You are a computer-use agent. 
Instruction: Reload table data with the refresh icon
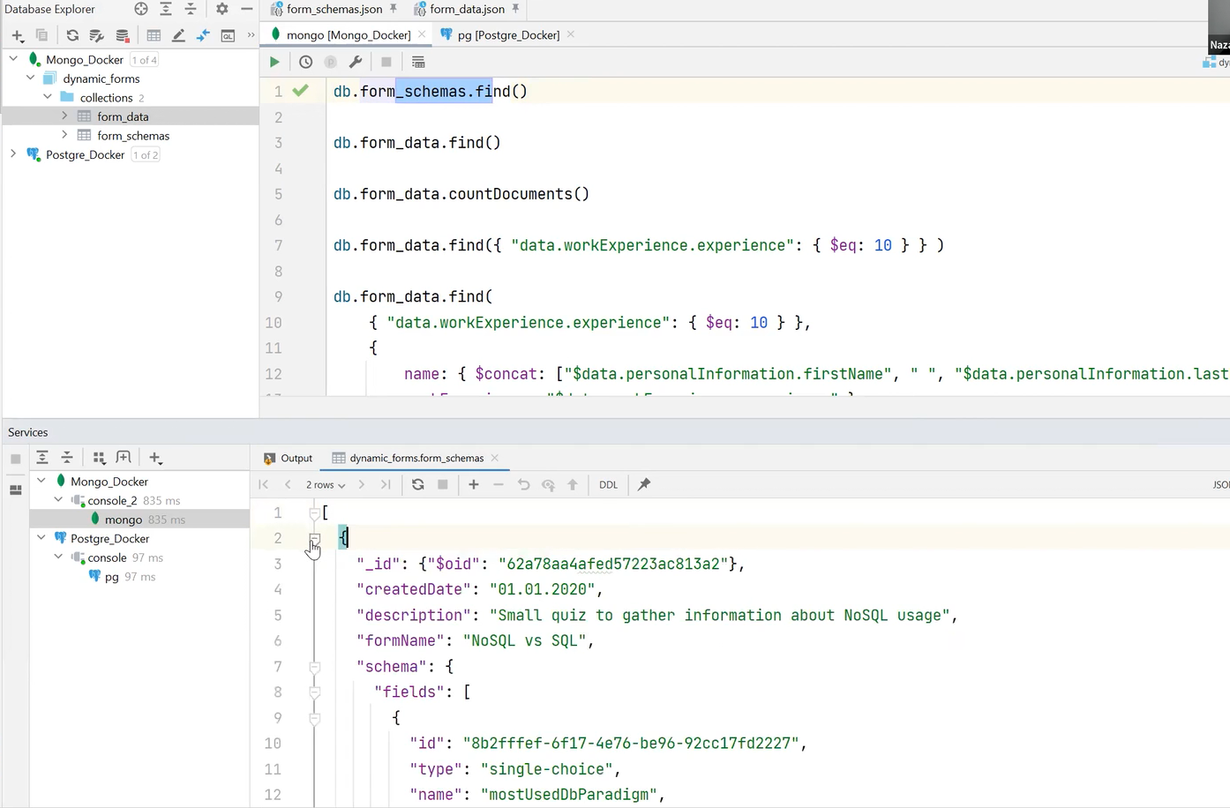[418, 484]
